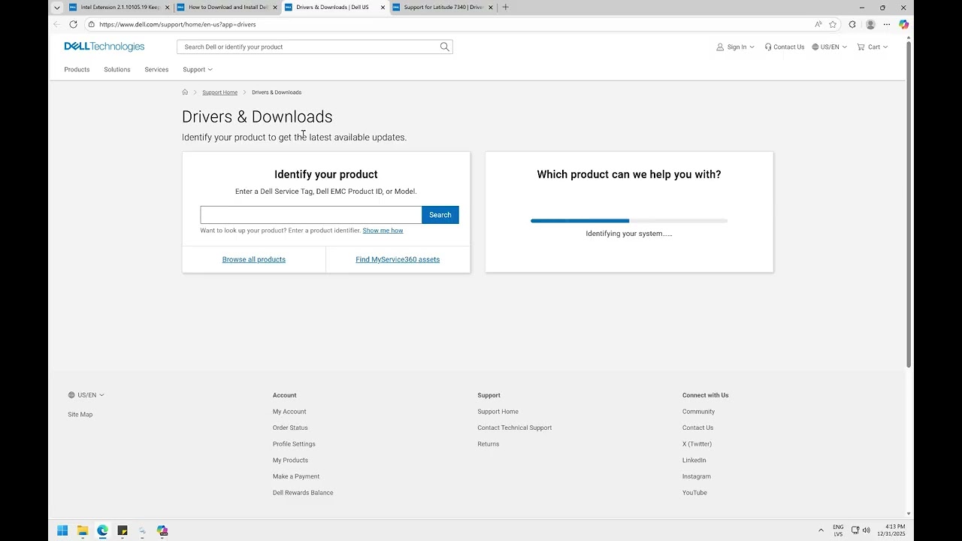Click the Read aloud icon in the address bar
Screen dimensions: 962x541
point(818,24)
